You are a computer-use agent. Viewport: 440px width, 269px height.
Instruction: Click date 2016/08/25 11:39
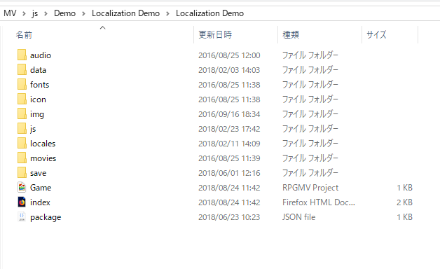pos(229,158)
